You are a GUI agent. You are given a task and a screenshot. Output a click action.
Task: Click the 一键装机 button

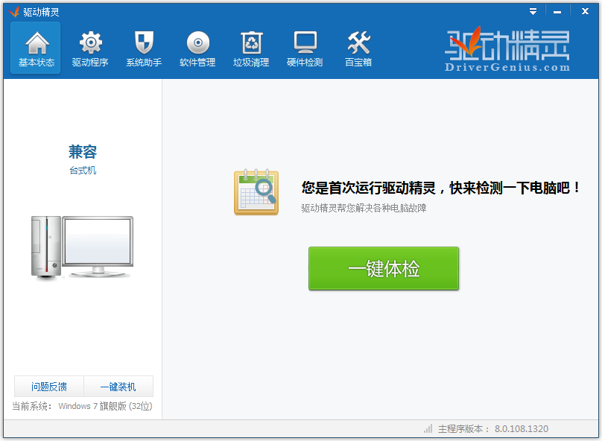point(118,386)
